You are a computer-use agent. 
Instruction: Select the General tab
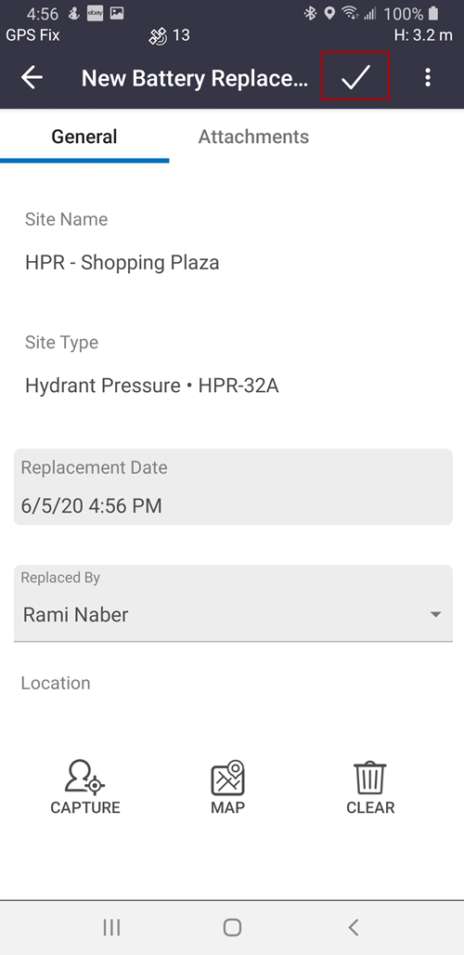(84, 137)
